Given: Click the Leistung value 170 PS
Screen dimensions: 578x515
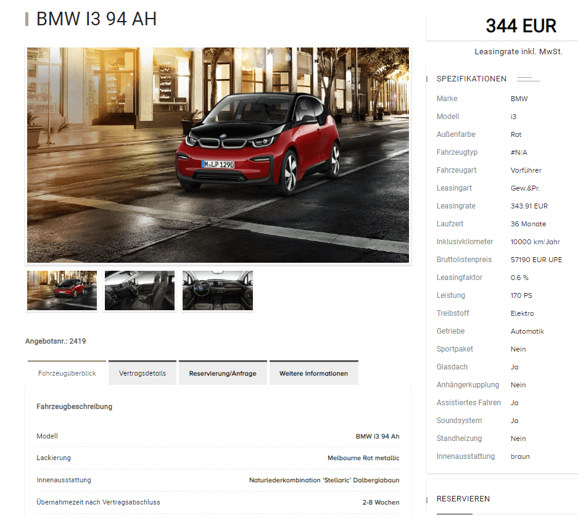Looking at the screenshot, I should click(521, 295).
